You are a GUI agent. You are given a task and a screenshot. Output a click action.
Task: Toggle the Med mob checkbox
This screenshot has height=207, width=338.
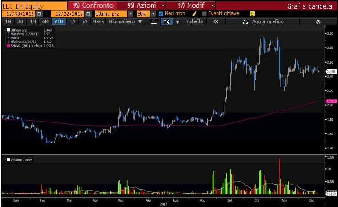[x=161, y=14]
